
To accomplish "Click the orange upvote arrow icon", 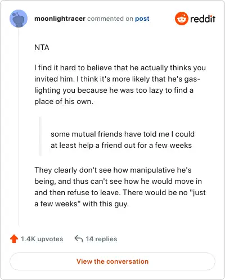I will [x=14, y=239].
